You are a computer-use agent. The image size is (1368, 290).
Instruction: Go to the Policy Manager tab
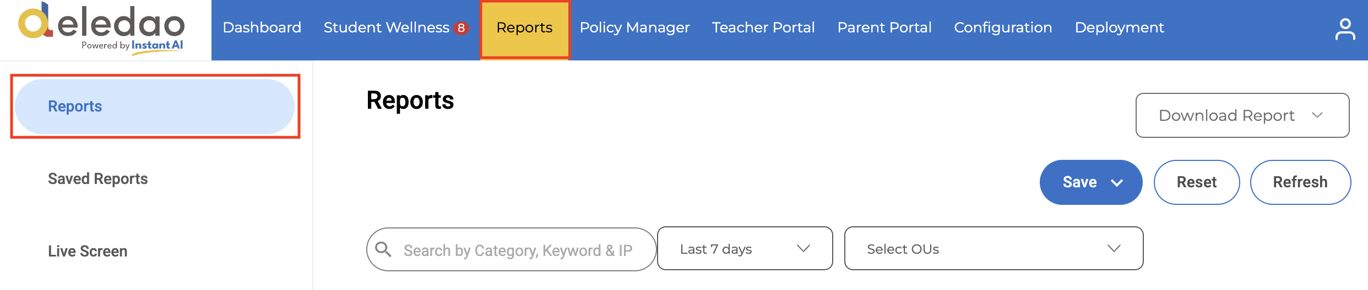(x=634, y=27)
